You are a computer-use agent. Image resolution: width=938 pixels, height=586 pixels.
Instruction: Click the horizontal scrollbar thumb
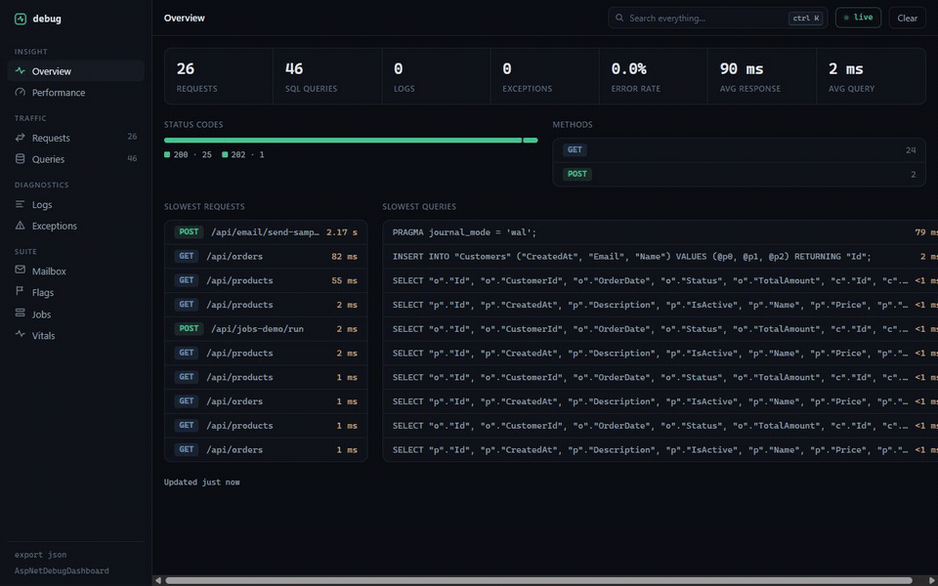click(x=538, y=580)
